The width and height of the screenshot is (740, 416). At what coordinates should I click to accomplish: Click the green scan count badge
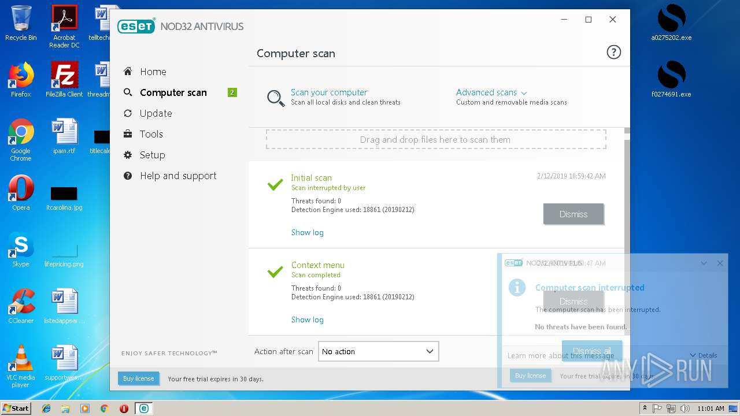[x=232, y=92]
